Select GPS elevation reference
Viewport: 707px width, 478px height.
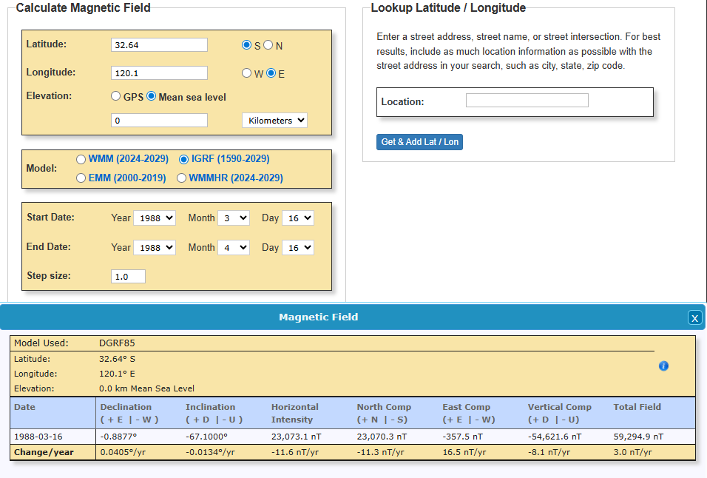116,96
